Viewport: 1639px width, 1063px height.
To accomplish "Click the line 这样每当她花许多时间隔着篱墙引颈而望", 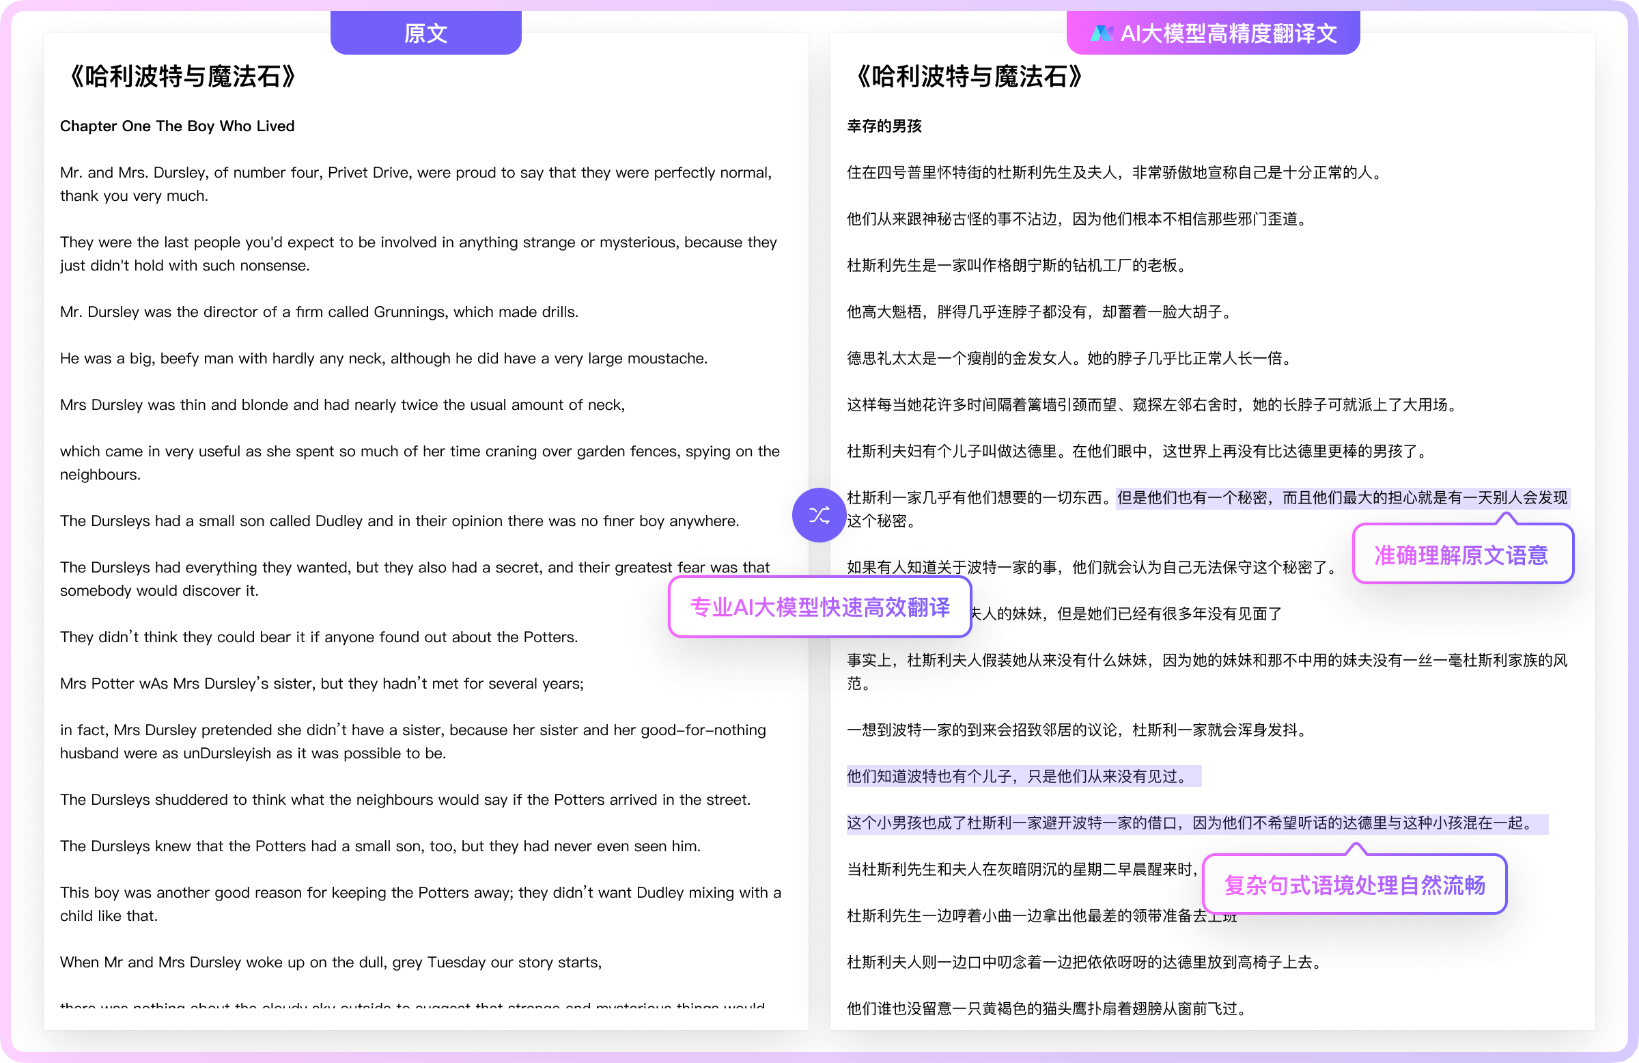I will coord(1152,404).
